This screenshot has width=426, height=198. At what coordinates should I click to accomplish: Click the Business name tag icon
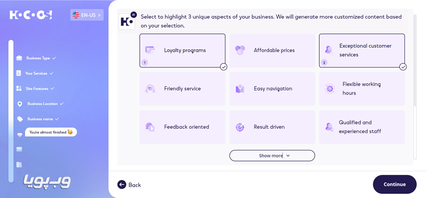tap(20, 119)
